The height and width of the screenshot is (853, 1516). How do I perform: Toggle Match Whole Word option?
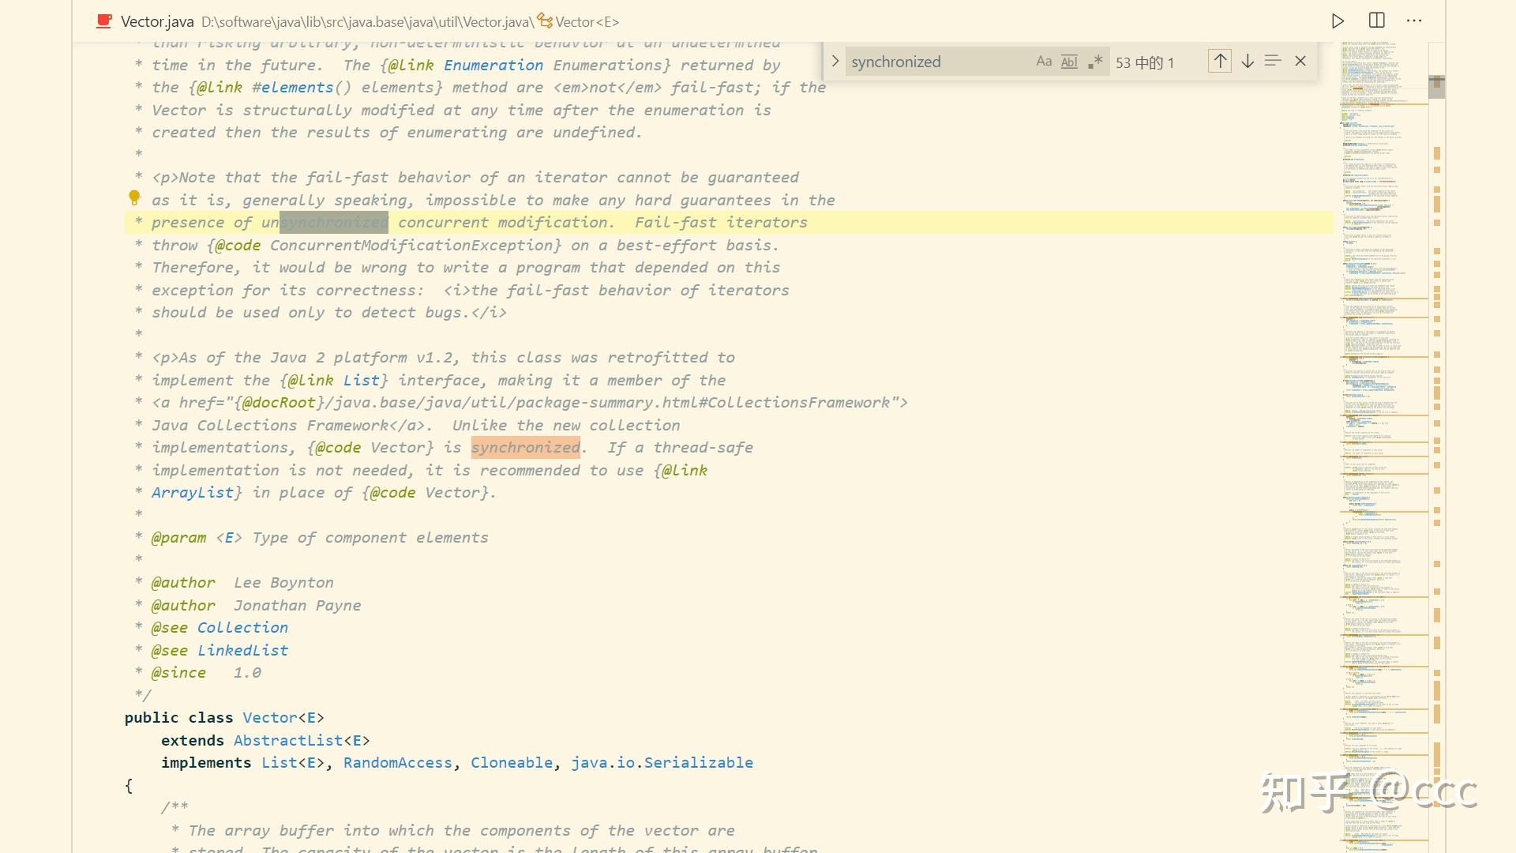(1069, 62)
